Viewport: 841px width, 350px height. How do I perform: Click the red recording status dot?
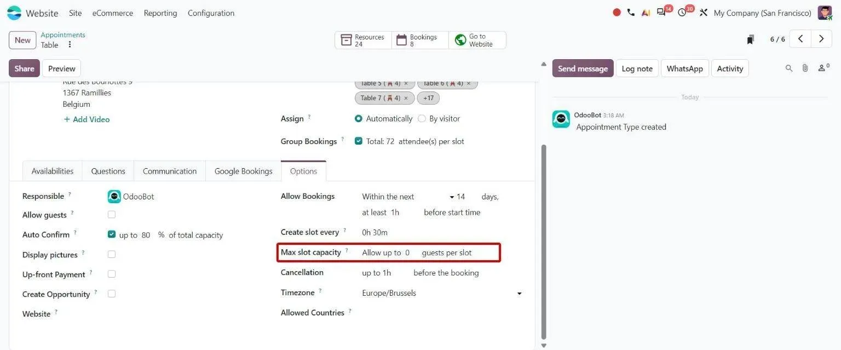click(x=617, y=13)
